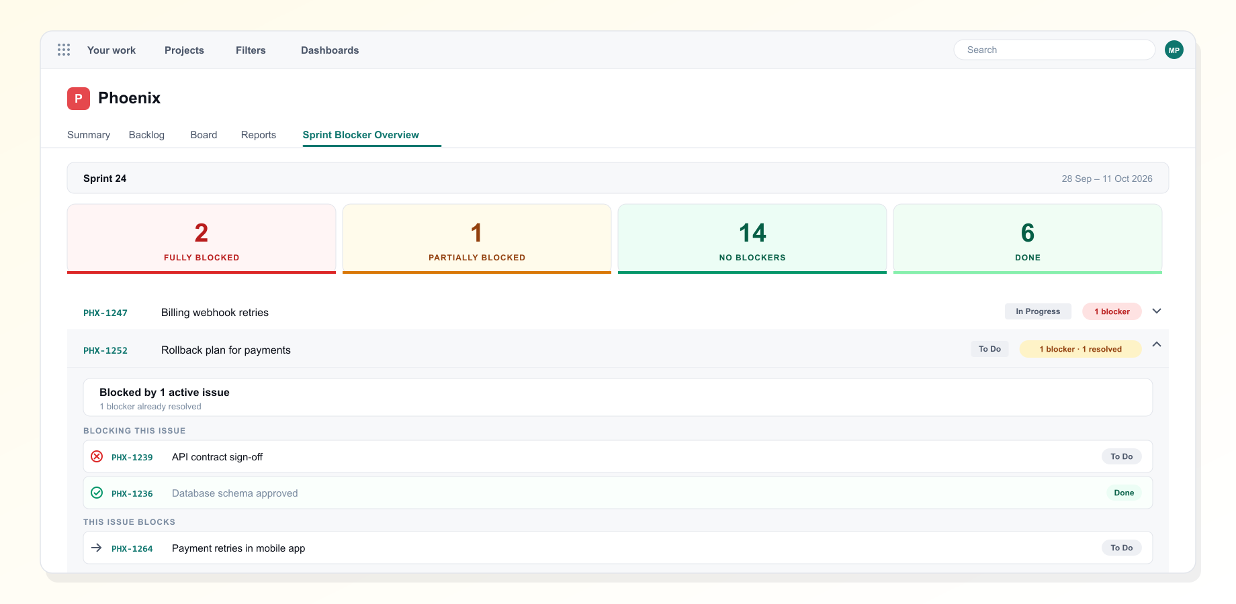Click To Do status of PHX-1239
This screenshot has width=1236, height=604.
click(1121, 456)
